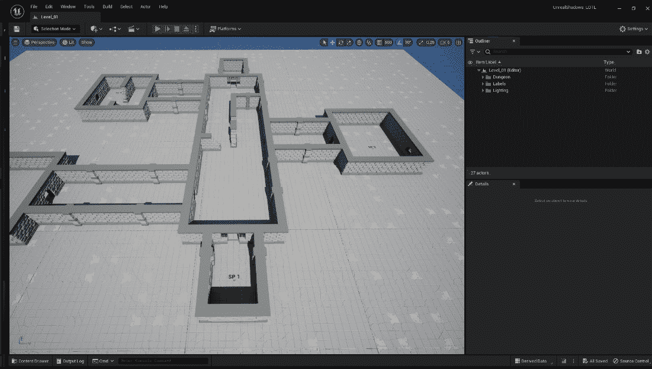Open the Build menu
The width and height of the screenshot is (652, 369).
(107, 7)
